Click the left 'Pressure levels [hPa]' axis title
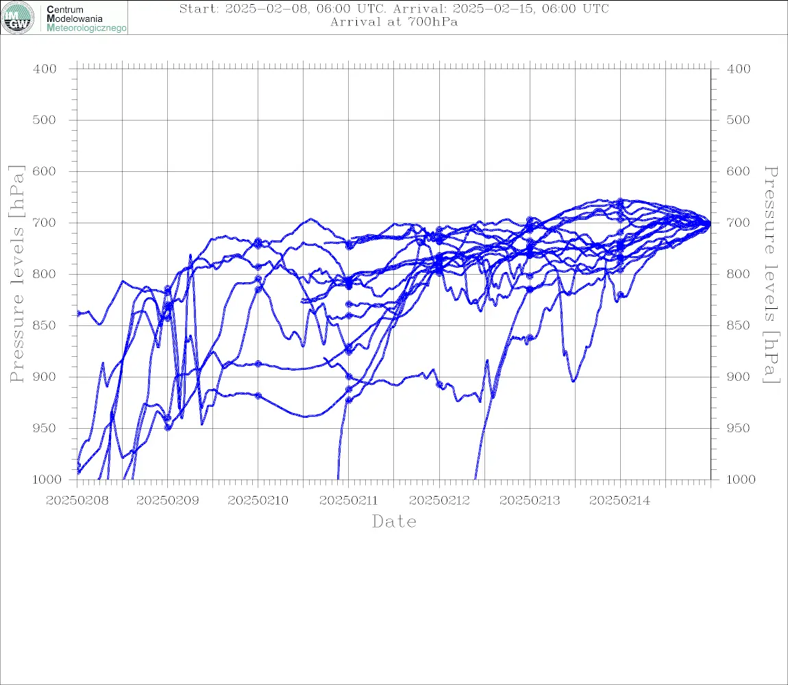 (16, 274)
